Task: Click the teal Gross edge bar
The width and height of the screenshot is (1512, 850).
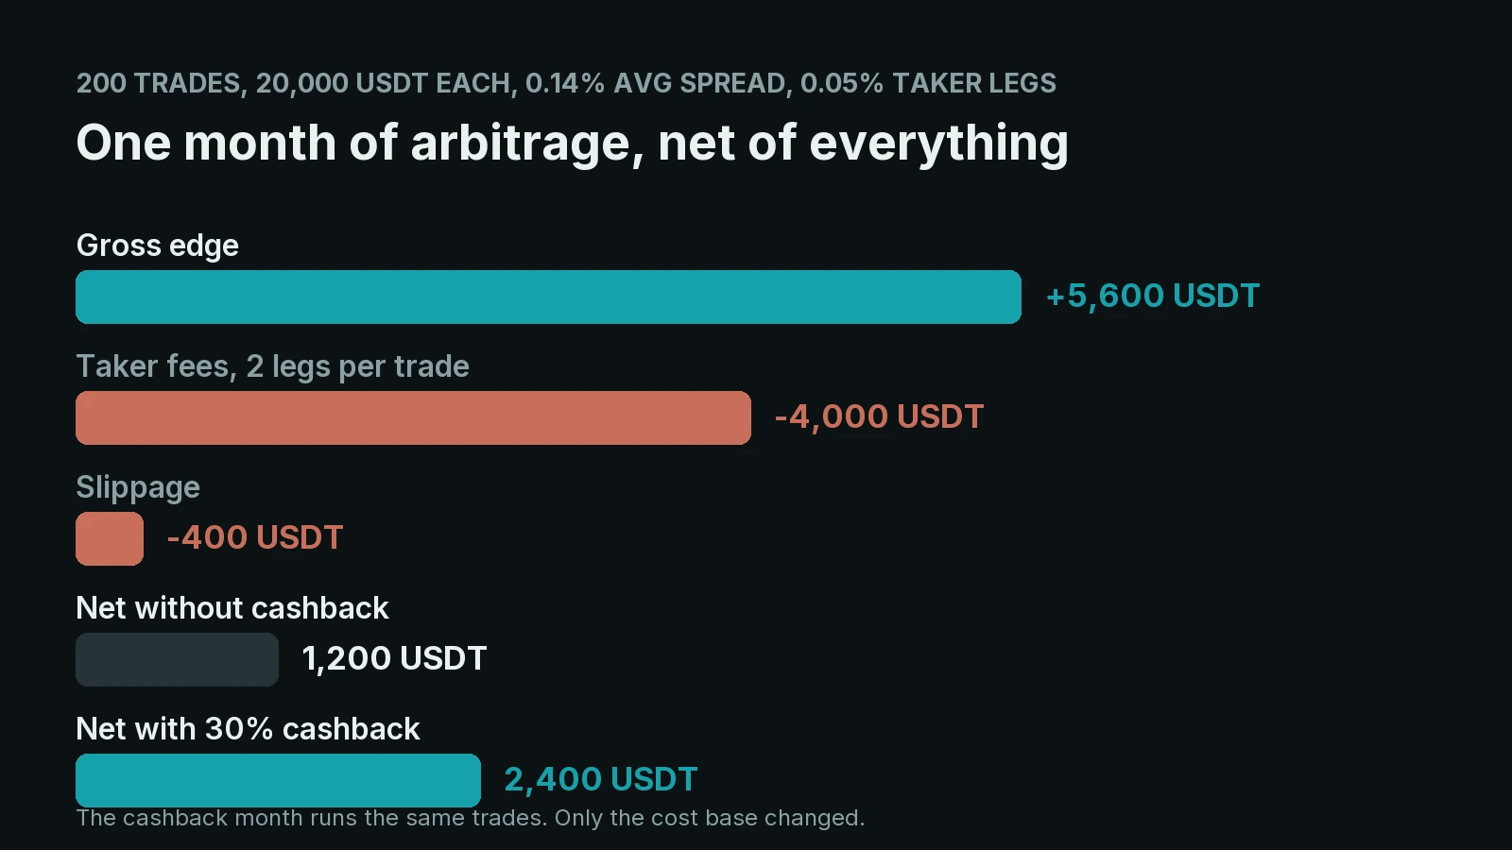Action: pos(548,297)
